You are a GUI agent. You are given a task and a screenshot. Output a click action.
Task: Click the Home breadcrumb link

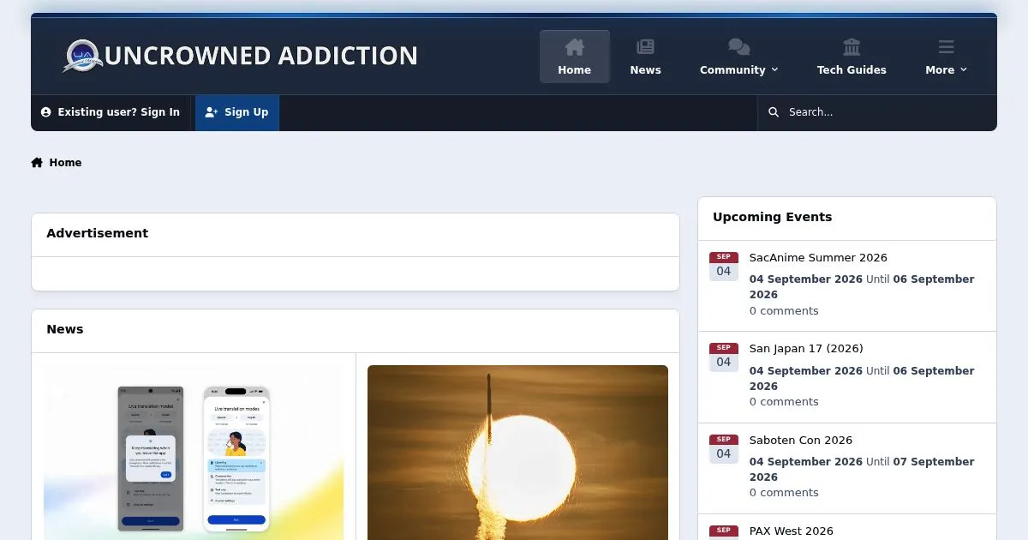65,163
